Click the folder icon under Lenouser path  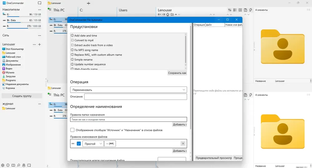pyautogui.click(x=172, y=14)
